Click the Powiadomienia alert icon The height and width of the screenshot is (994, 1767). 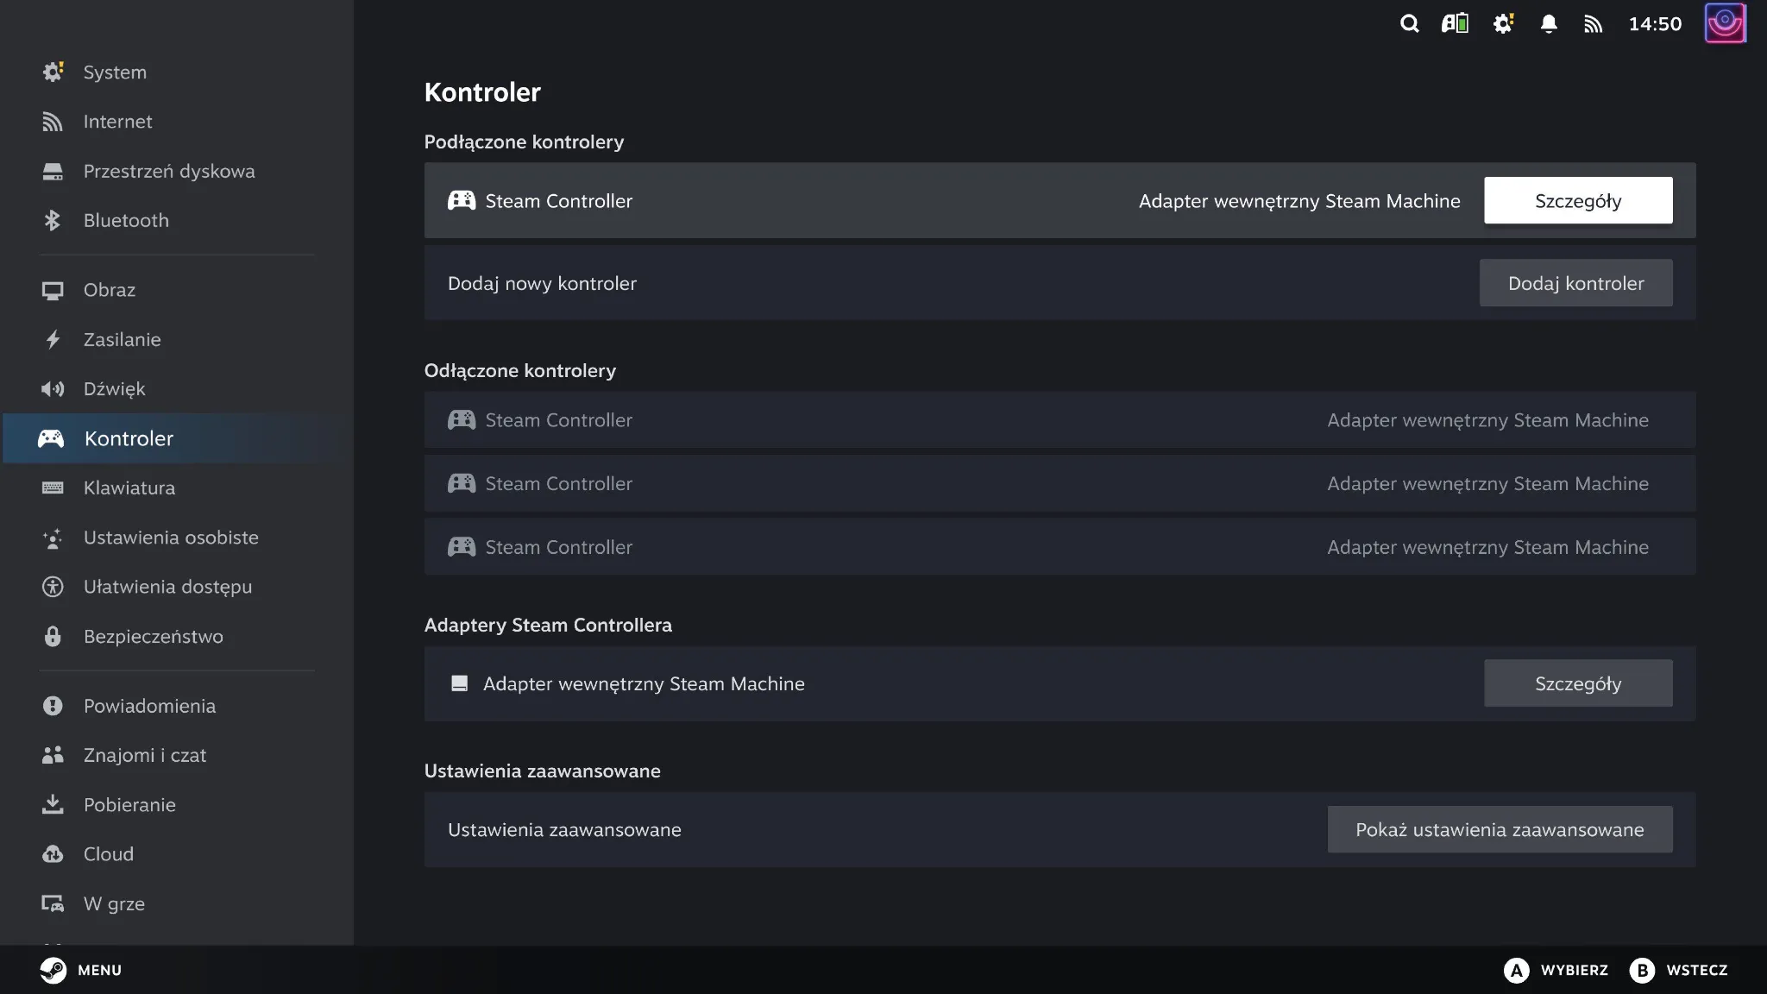click(53, 706)
